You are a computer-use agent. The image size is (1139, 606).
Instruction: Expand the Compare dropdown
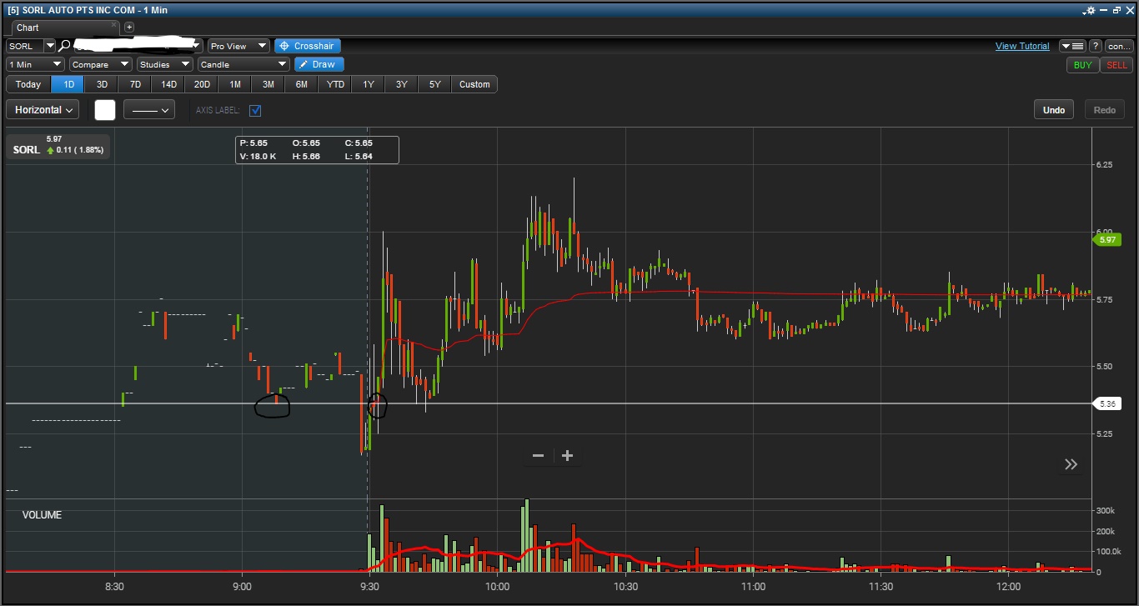point(101,64)
